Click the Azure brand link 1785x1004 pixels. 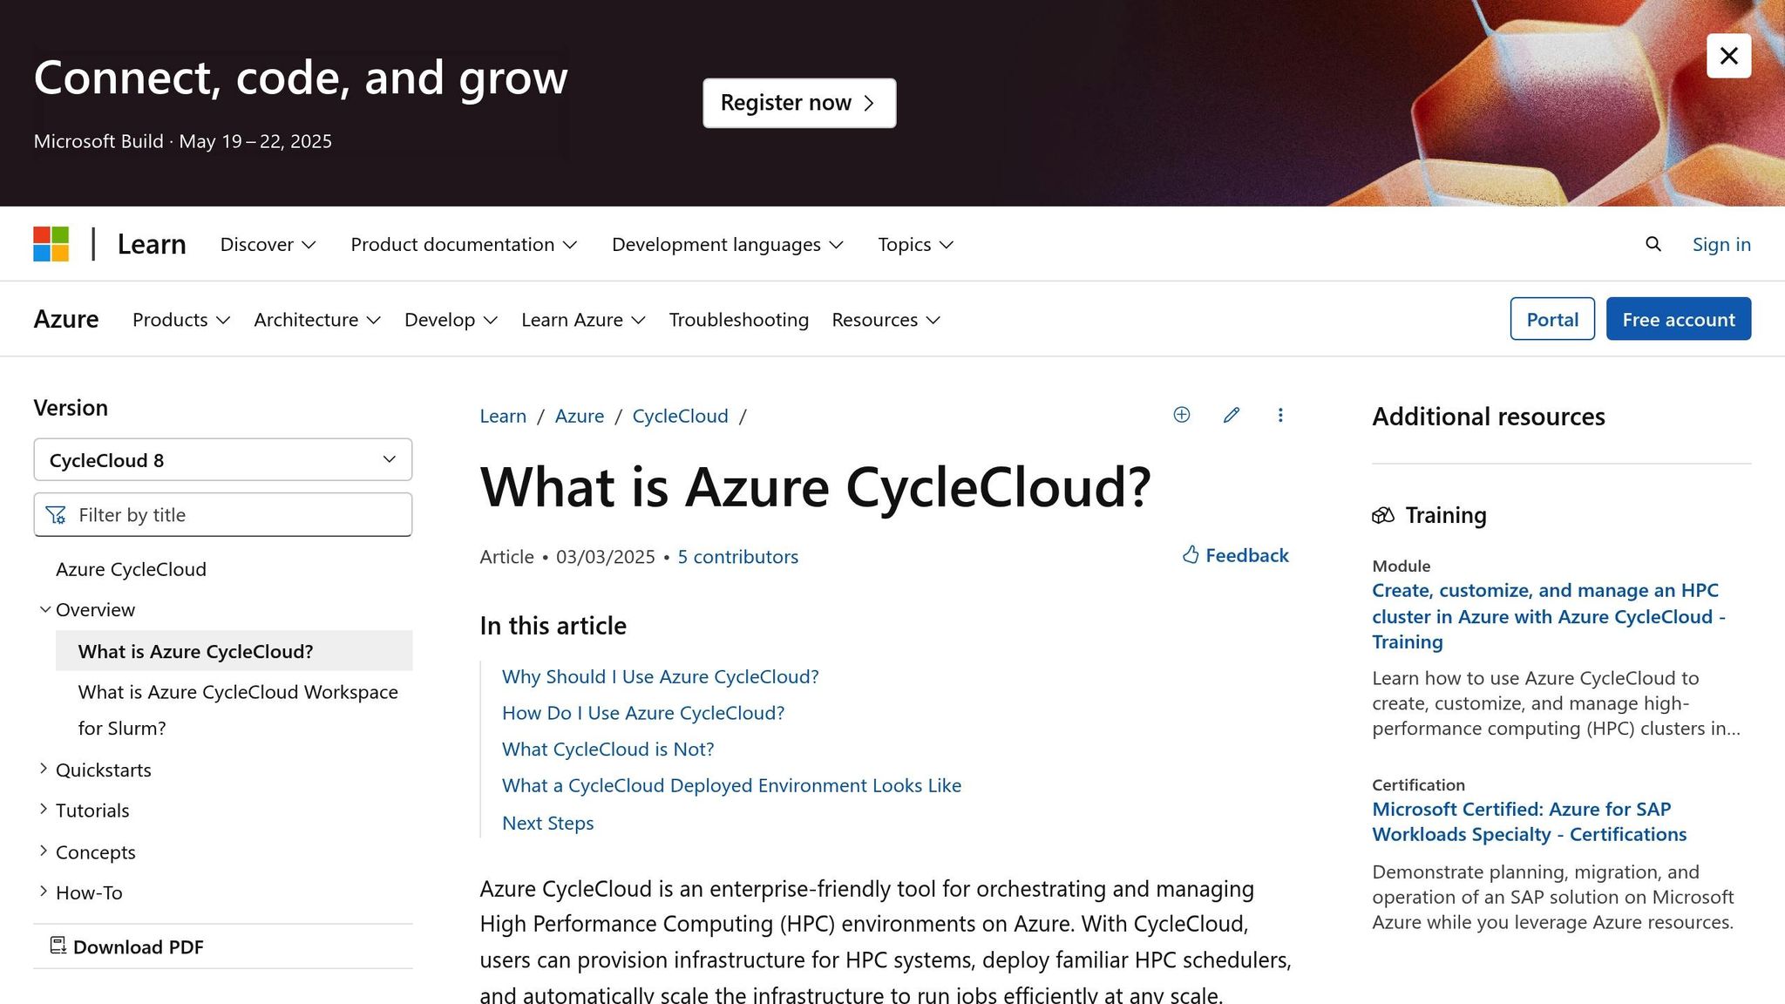click(x=66, y=319)
